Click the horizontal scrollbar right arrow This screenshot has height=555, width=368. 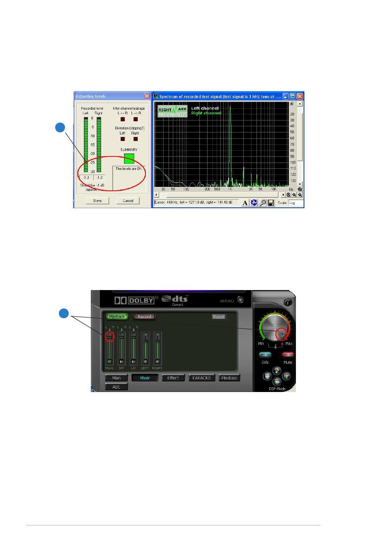click(283, 195)
